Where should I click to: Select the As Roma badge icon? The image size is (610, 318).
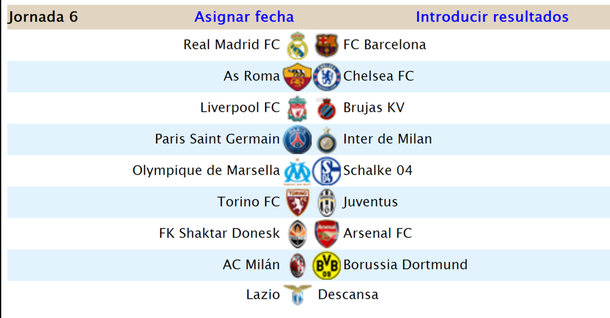[297, 77]
